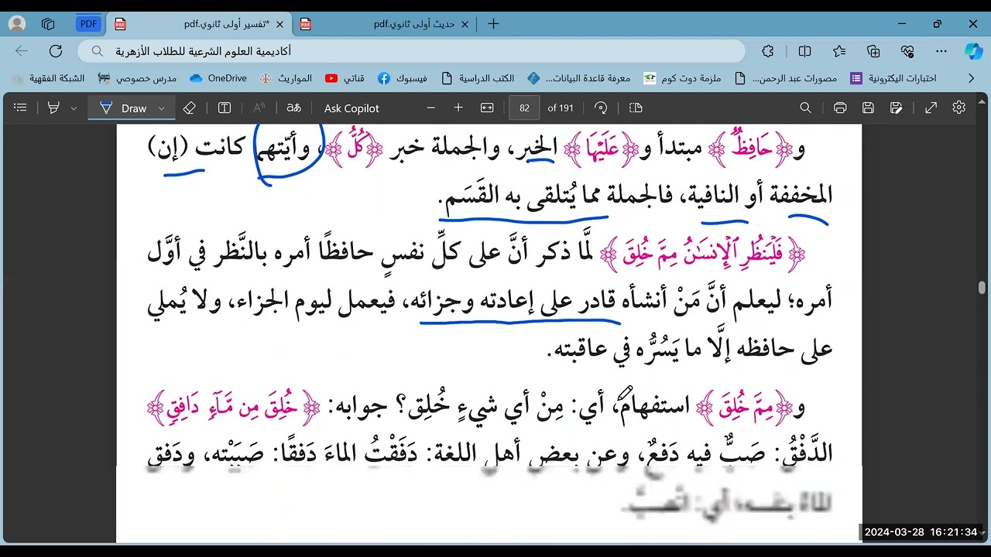Open the Collections panel
The image size is (991, 557).
coord(873,51)
